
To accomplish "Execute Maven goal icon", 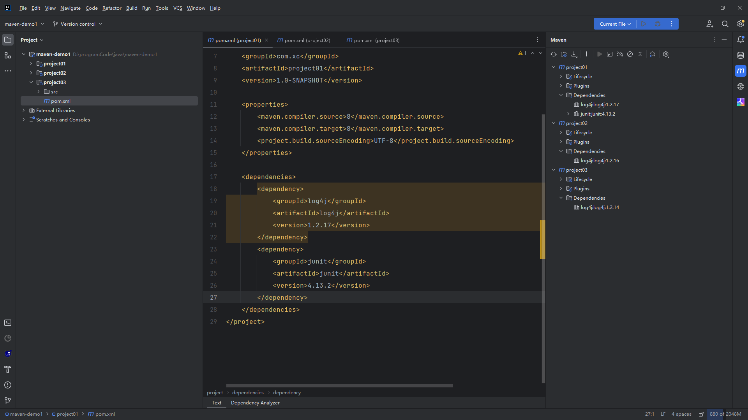I will [610, 54].
